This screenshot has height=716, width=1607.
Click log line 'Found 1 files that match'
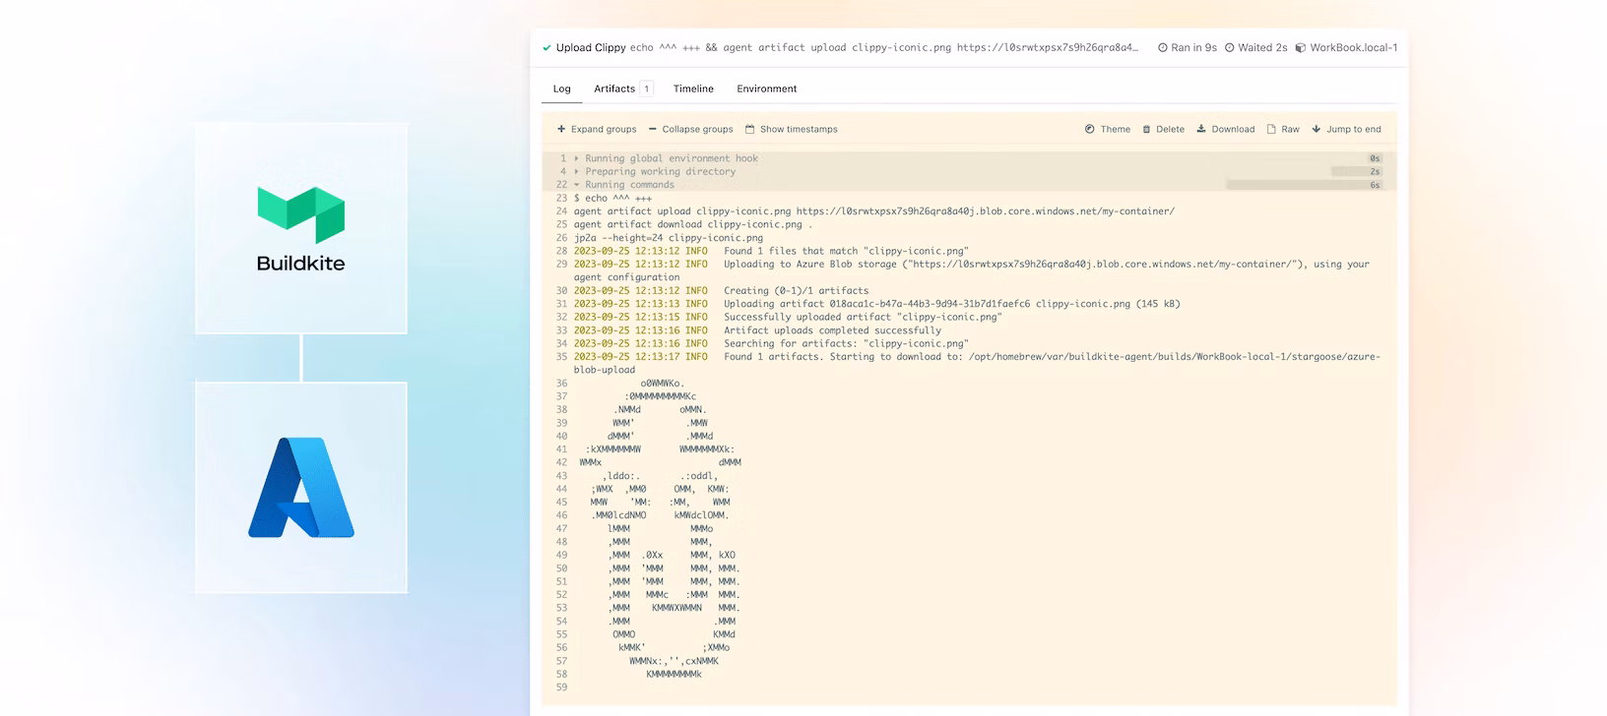(846, 251)
